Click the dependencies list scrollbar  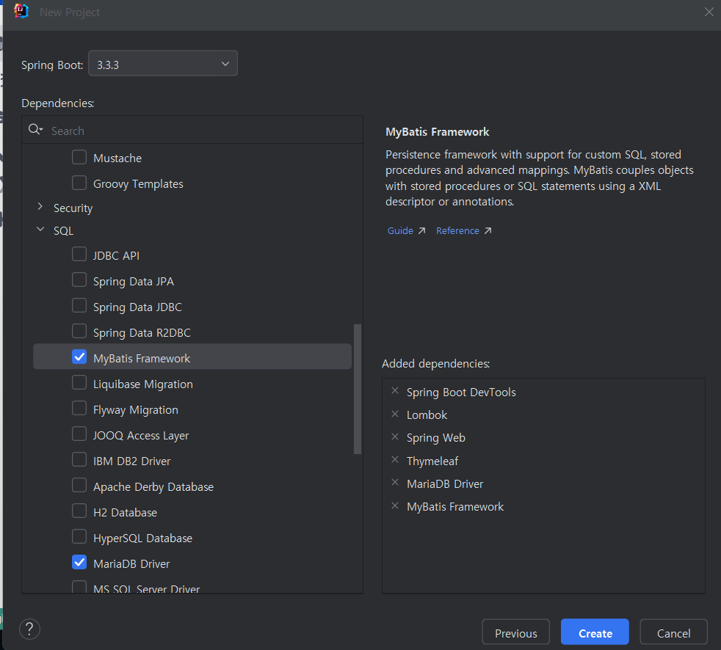tap(358, 389)
